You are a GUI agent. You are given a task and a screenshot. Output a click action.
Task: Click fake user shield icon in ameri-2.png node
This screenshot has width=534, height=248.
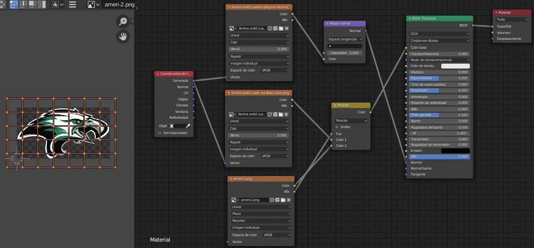click(272, 200)
